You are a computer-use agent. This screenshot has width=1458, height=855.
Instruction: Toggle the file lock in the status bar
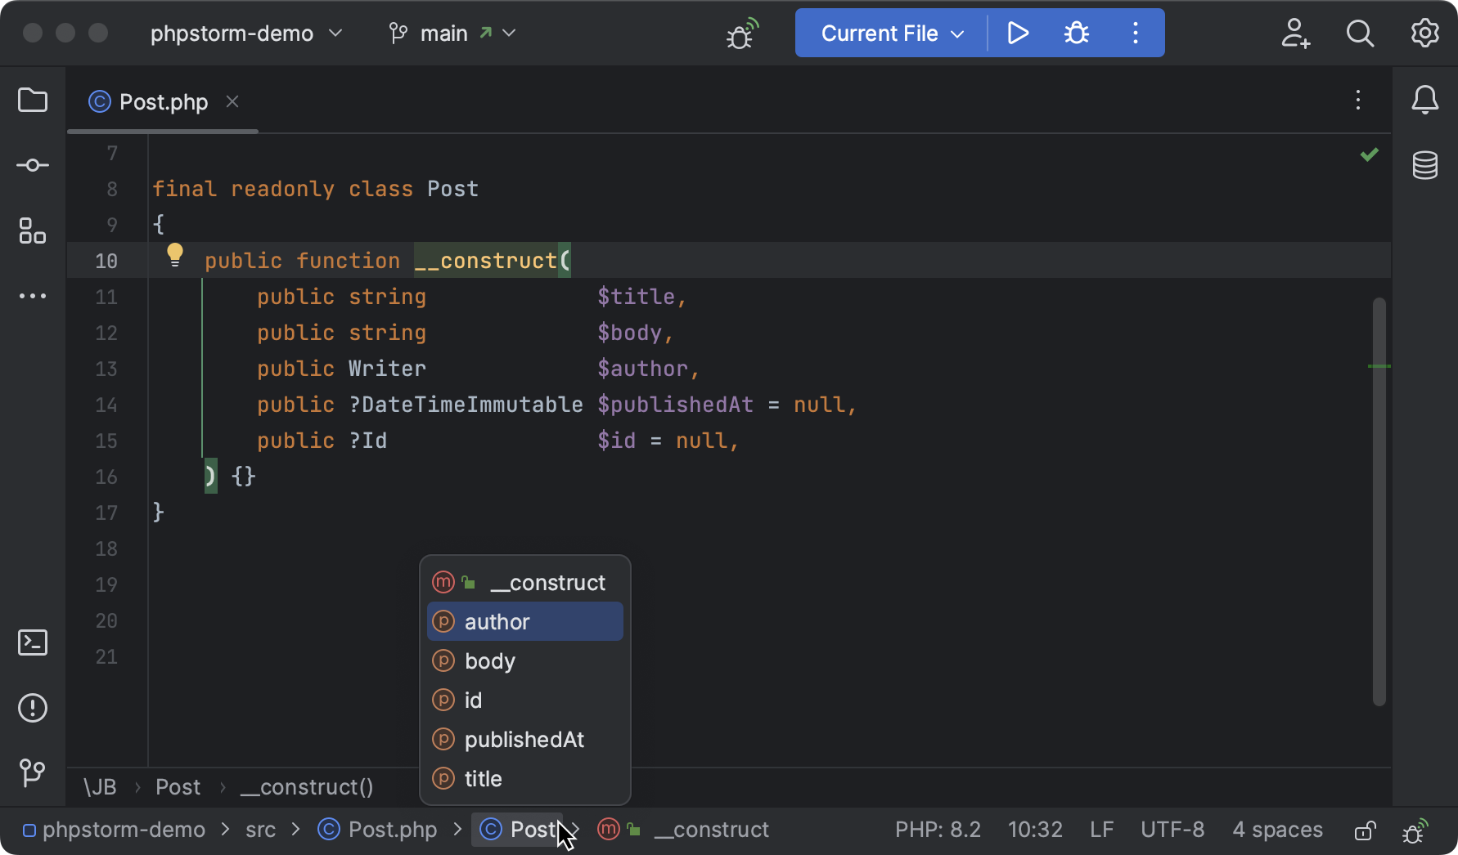pyautogui.click(x=1365, y=830)
